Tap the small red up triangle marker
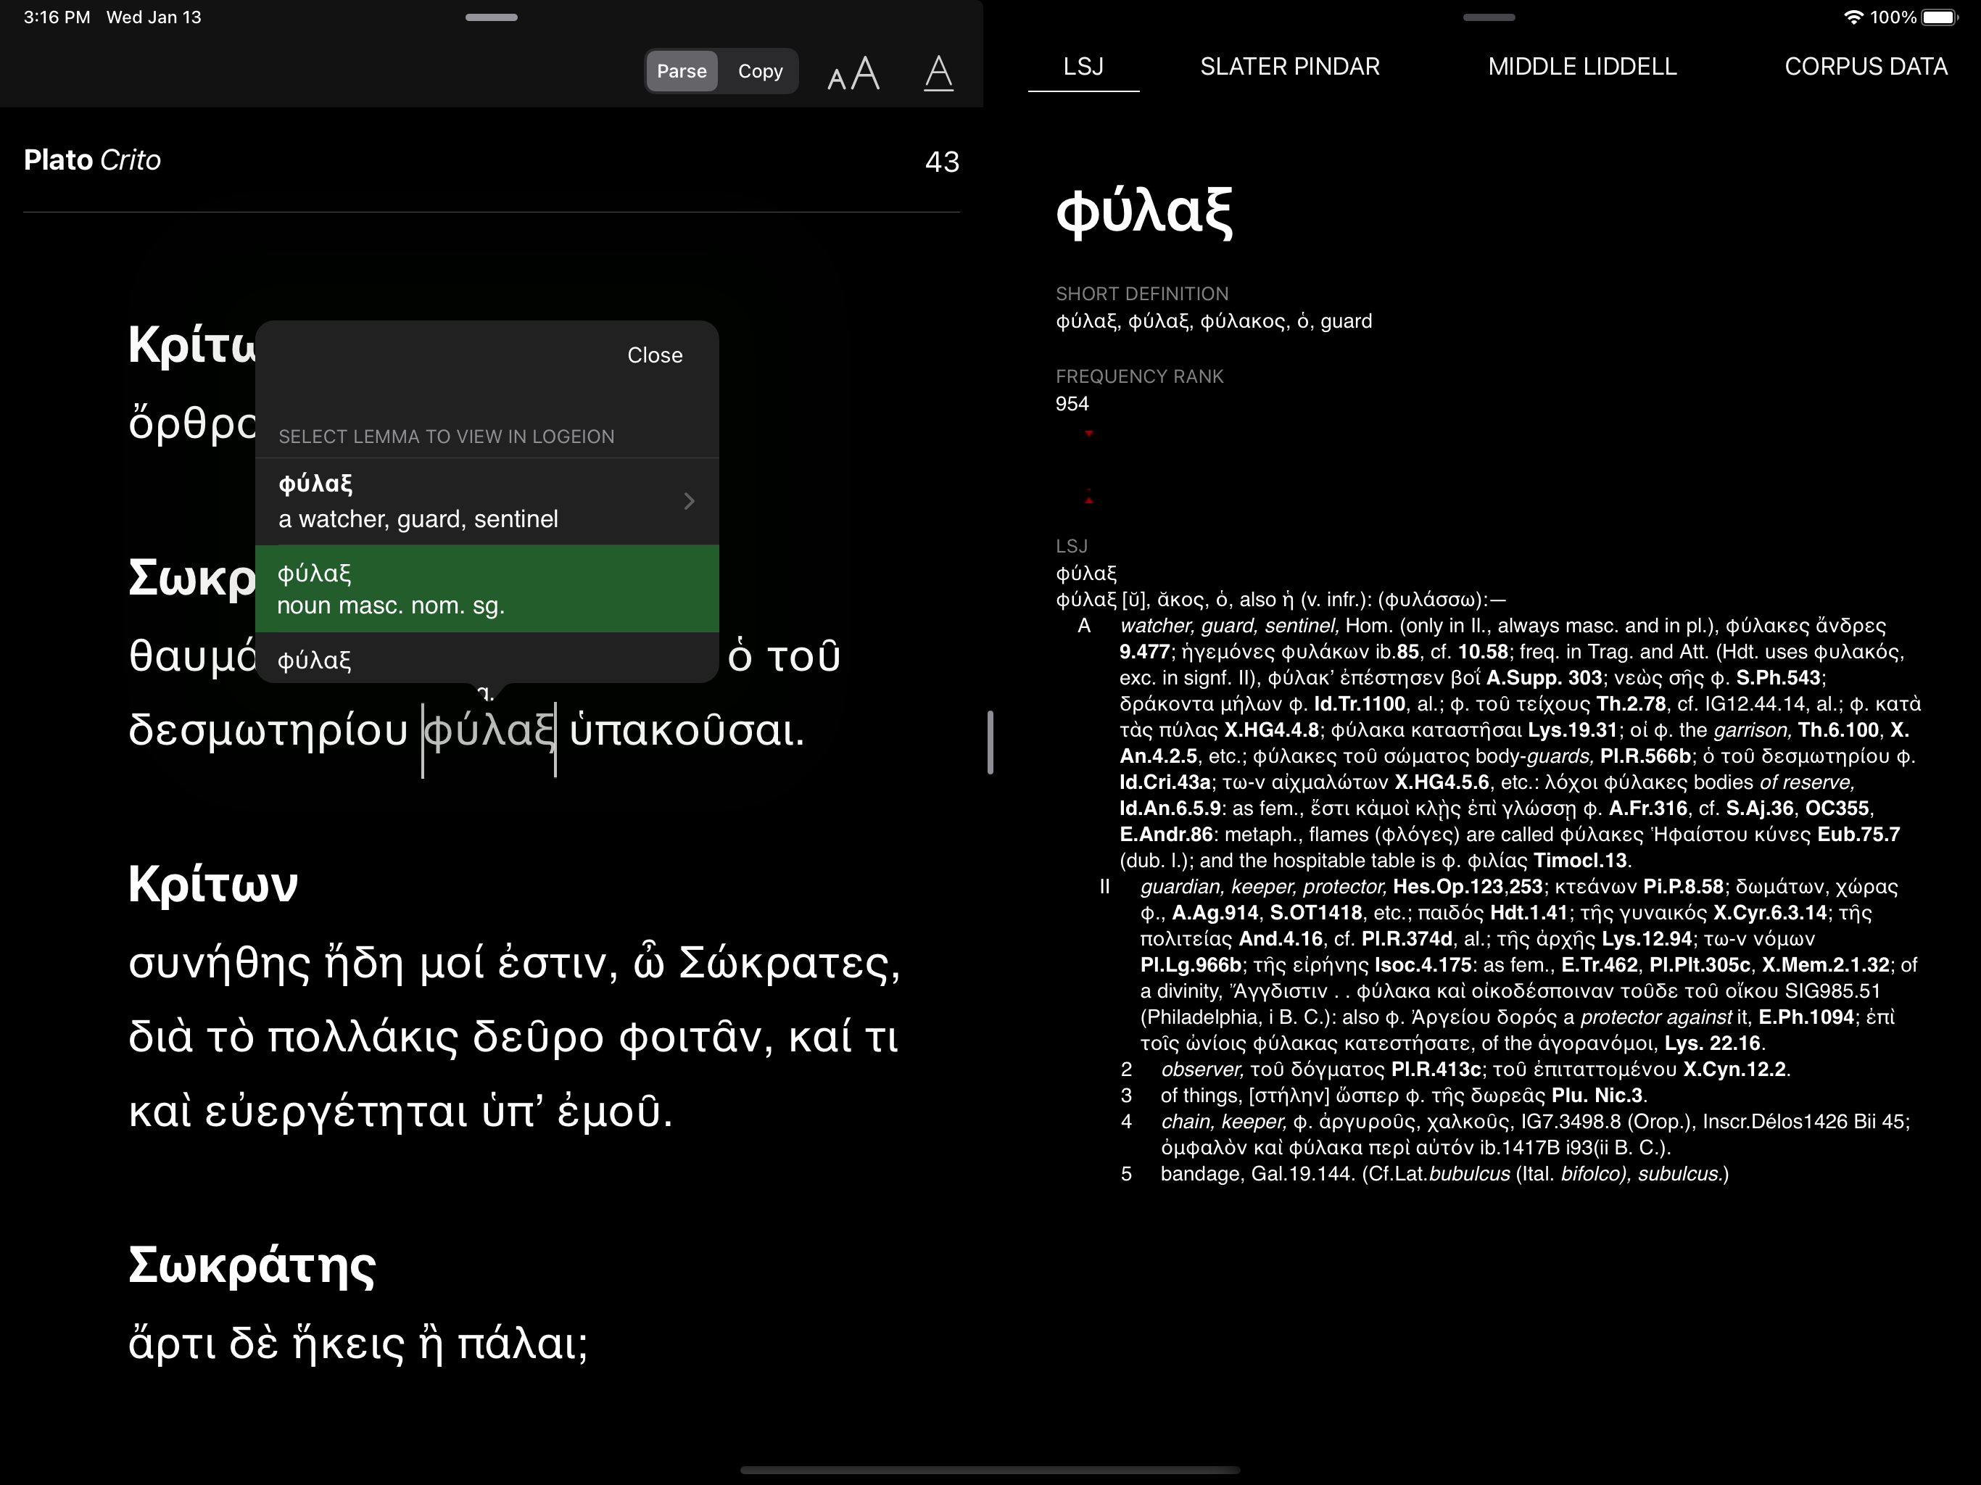The height and width of the screenshot is (1485, 1981). (x=1089, y=499)
